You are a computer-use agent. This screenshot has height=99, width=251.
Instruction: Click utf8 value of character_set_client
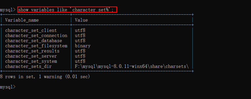click(80, 30)
